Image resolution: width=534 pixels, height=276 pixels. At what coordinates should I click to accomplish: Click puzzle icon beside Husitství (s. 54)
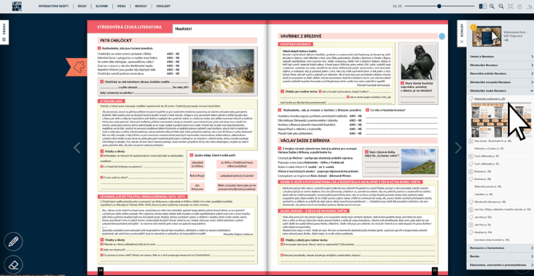pyautogui.click(x=471, y=232)
